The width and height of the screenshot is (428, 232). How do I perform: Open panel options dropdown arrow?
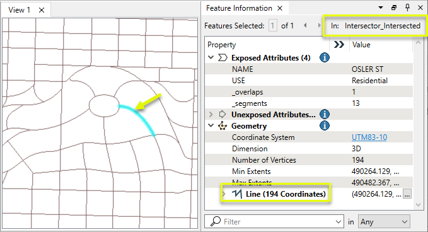click(x=381, y=8)
